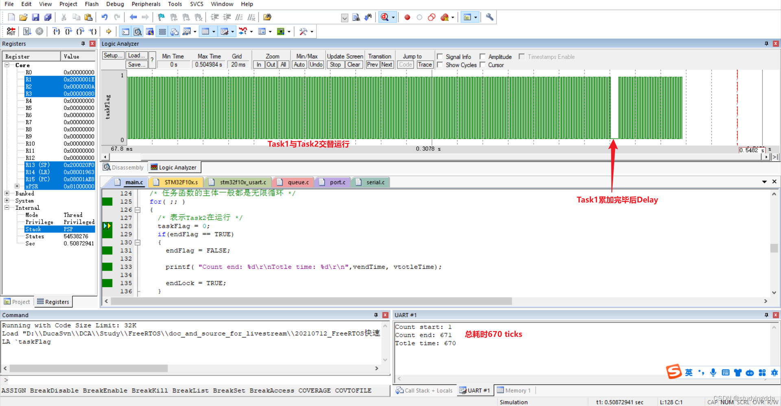This screenshot has height=406, width=781.
Task: Click the Step Into icon
Action: coord(57,31)
